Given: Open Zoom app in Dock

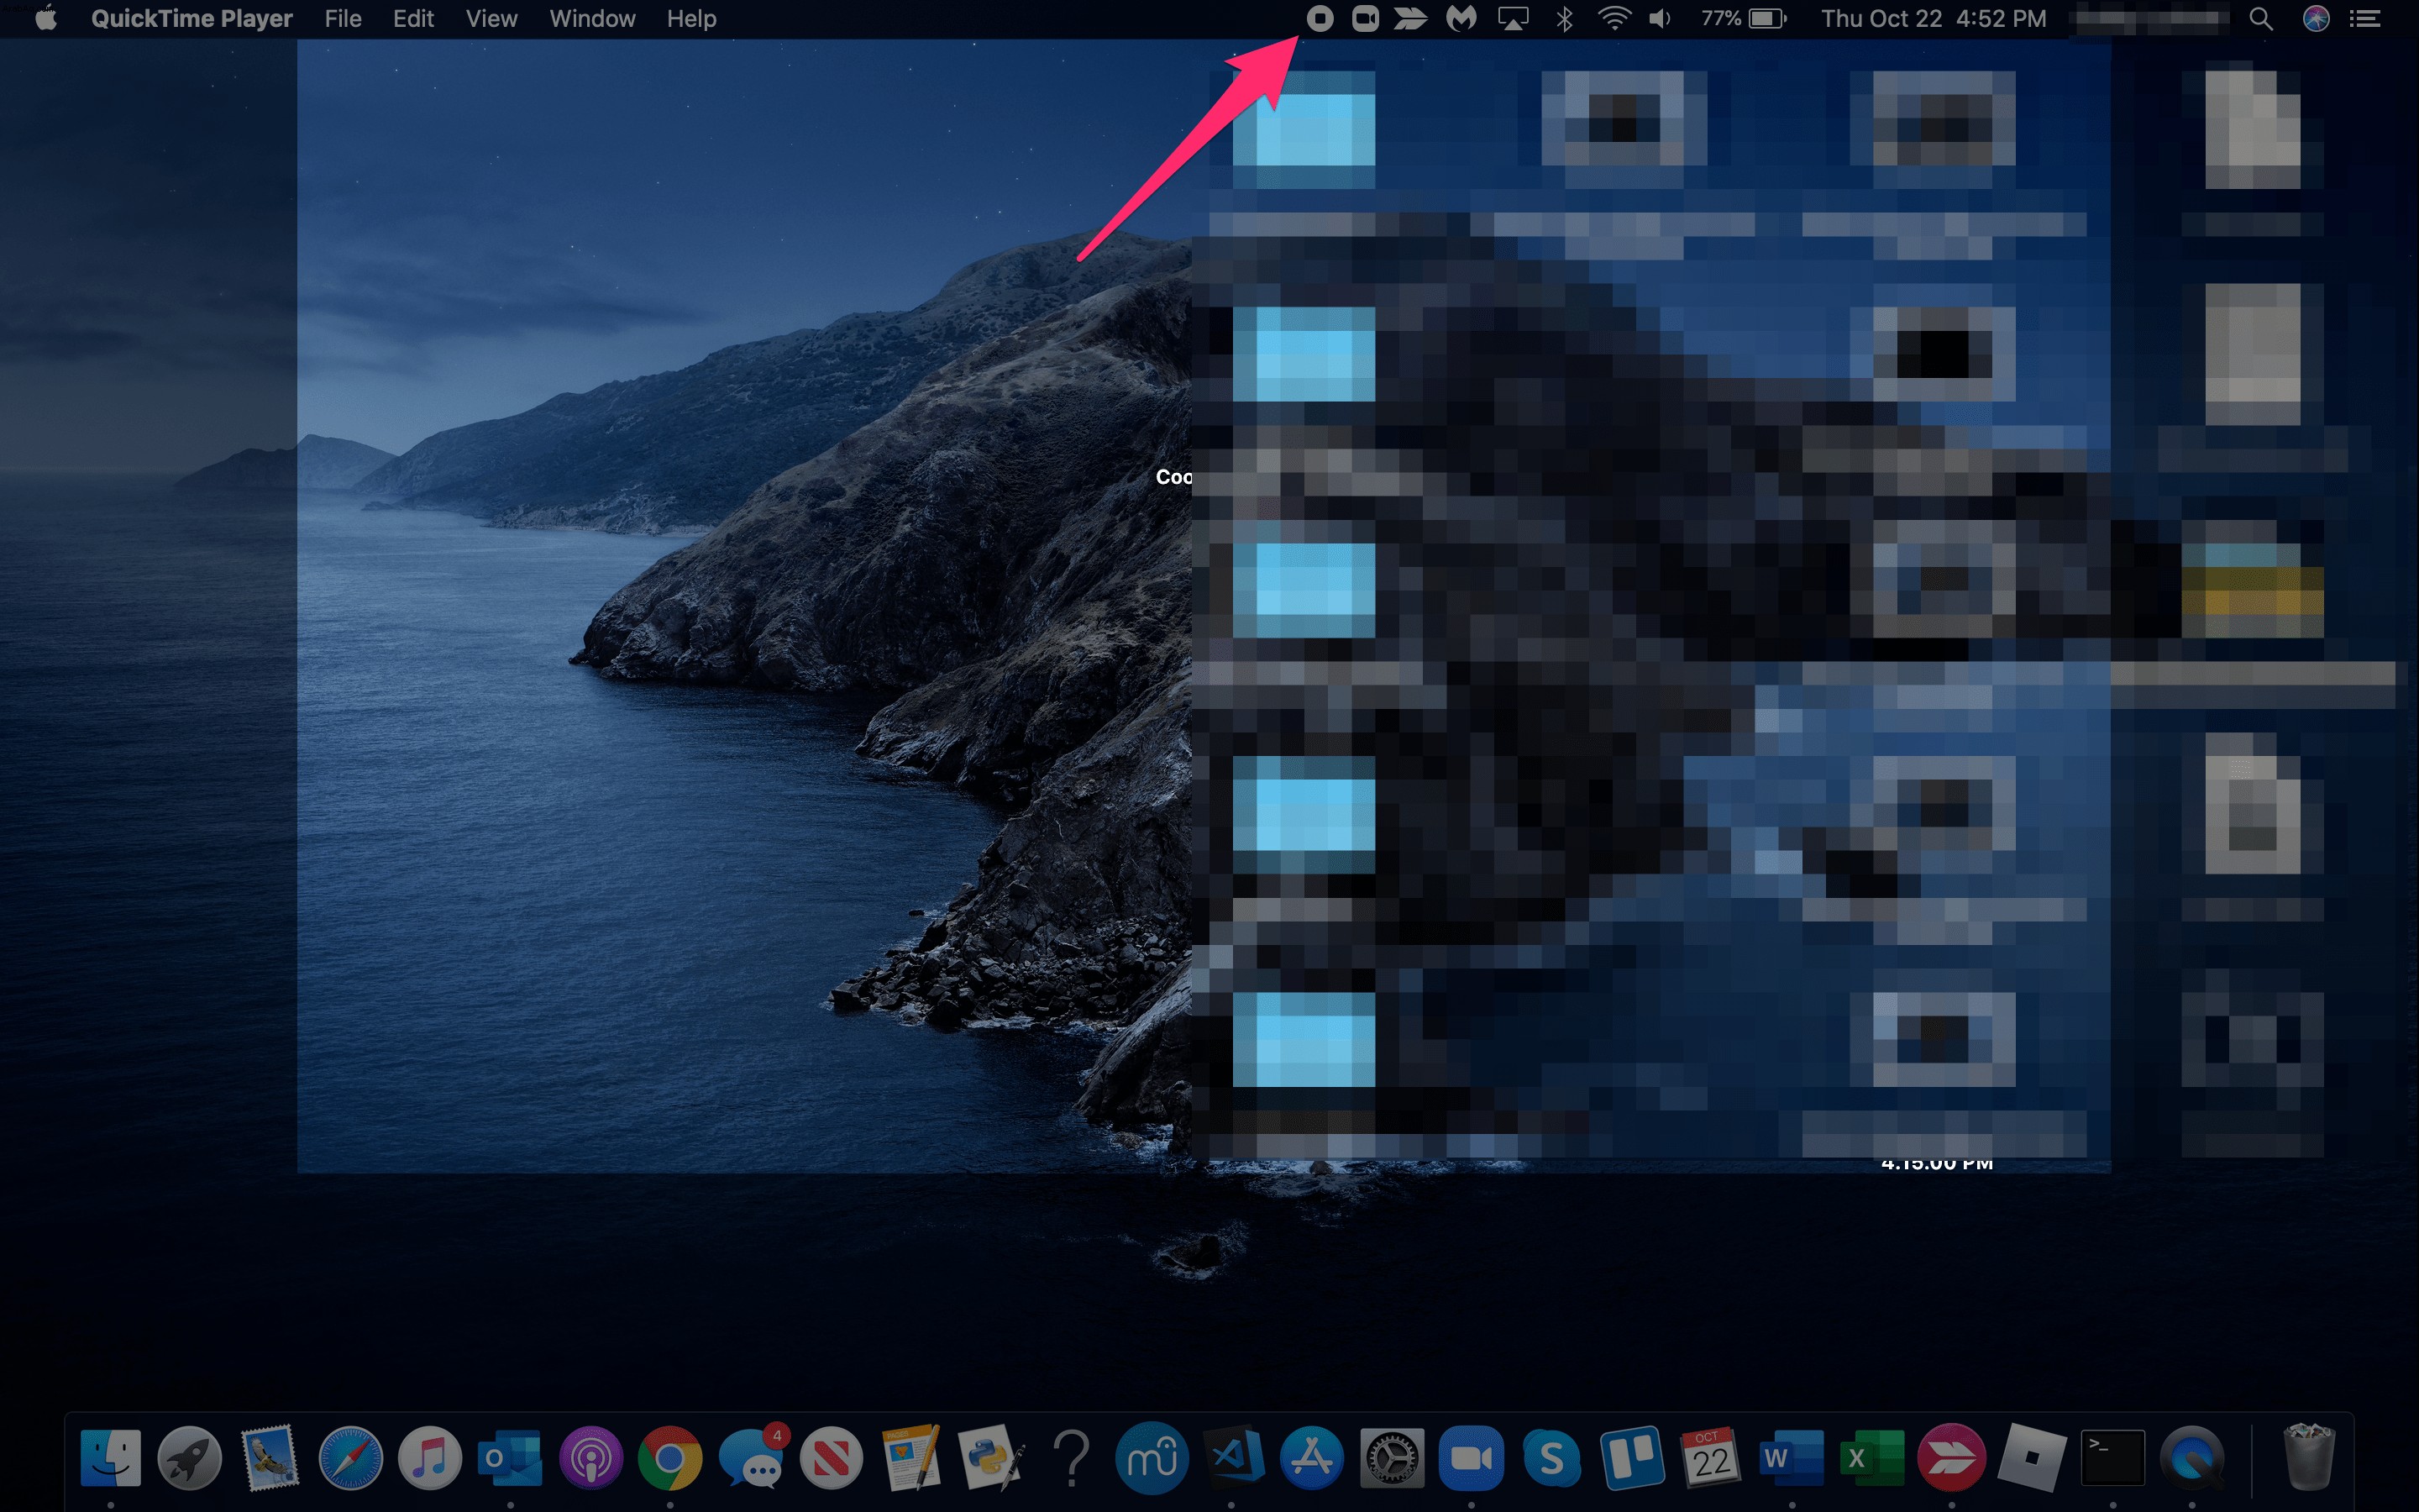Looking at the screenshot, I should pos(1472,1457).
